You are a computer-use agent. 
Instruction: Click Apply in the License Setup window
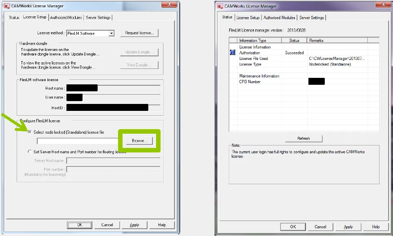[134, 225]
